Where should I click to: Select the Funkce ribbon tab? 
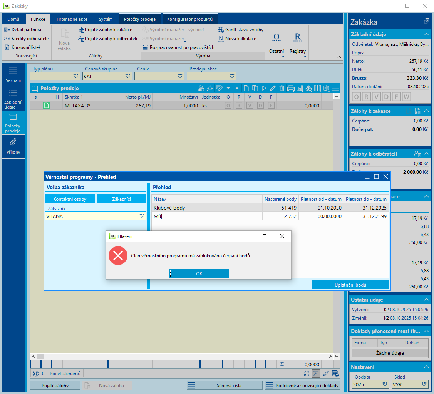[38, 19]
